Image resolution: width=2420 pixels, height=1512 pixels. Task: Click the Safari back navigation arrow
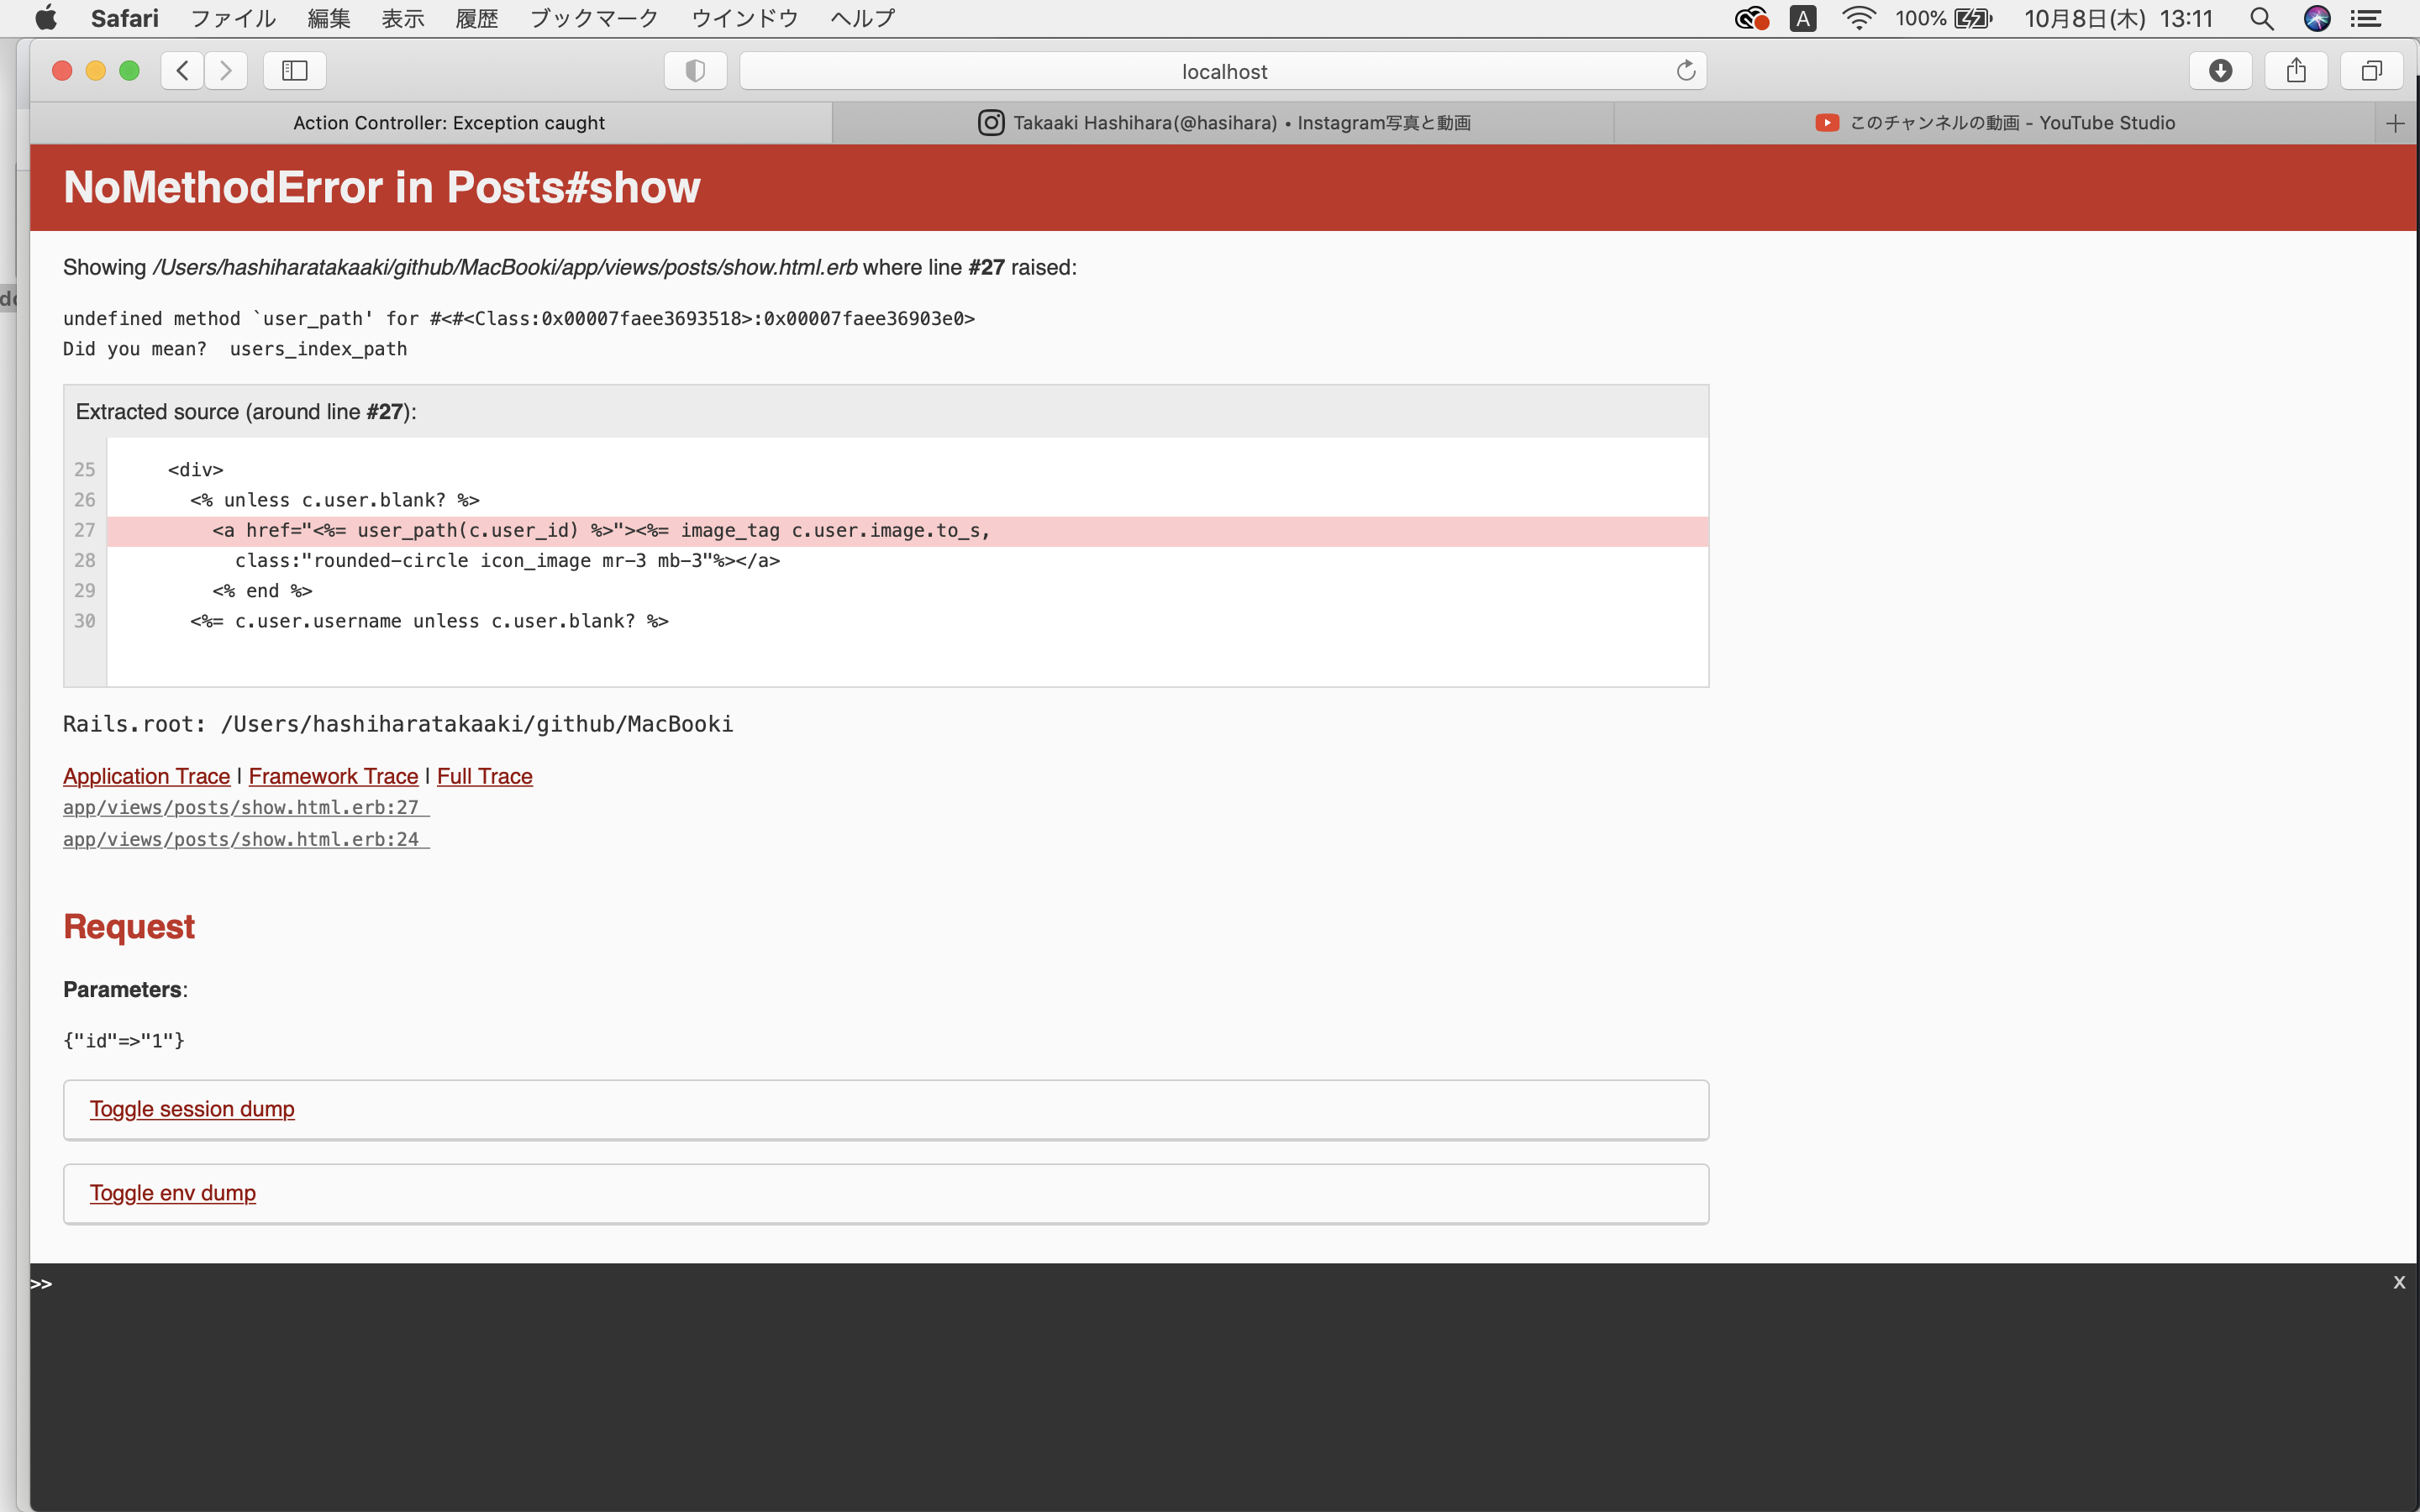182,70
